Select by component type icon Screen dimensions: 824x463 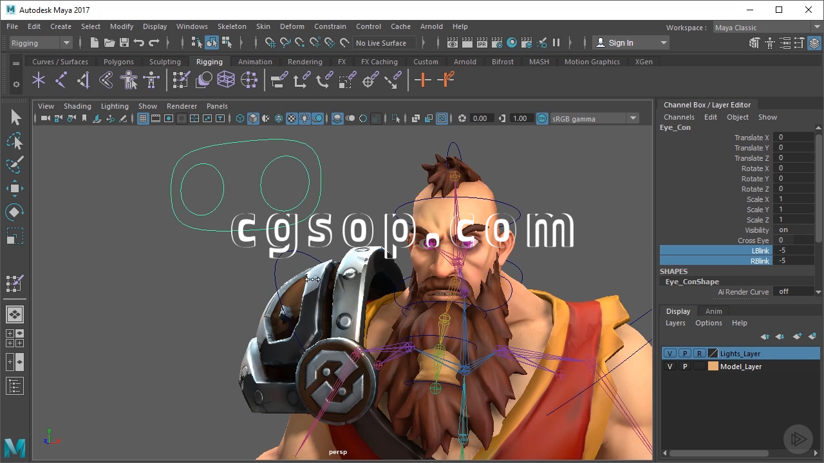[227, 43]
